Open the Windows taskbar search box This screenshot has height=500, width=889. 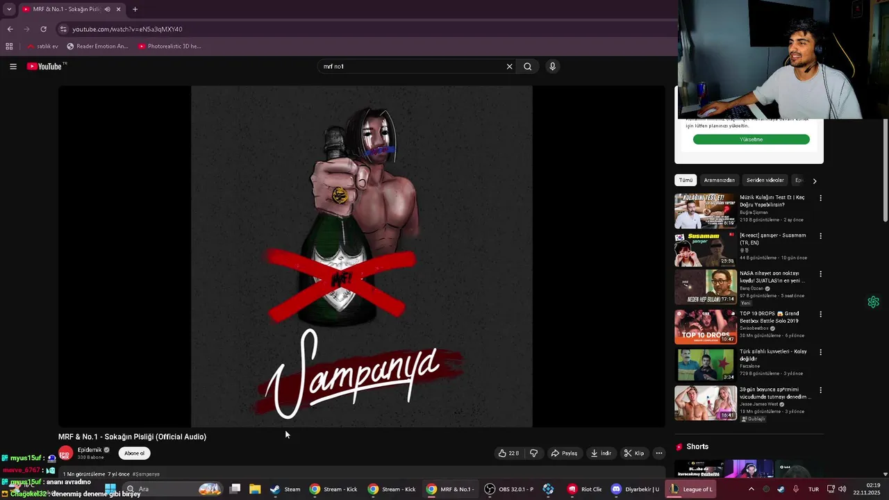point(174,489)
